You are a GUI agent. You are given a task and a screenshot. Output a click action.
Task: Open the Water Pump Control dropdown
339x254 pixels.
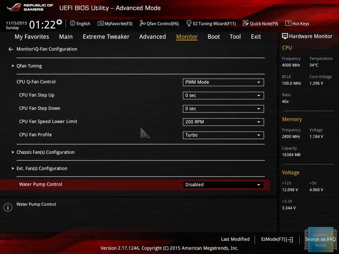(x=223, y=185)
